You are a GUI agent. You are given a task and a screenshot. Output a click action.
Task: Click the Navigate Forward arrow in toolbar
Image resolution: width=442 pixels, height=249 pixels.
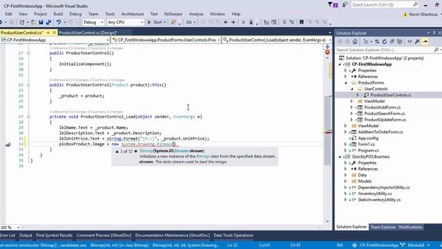coord(233,22)
